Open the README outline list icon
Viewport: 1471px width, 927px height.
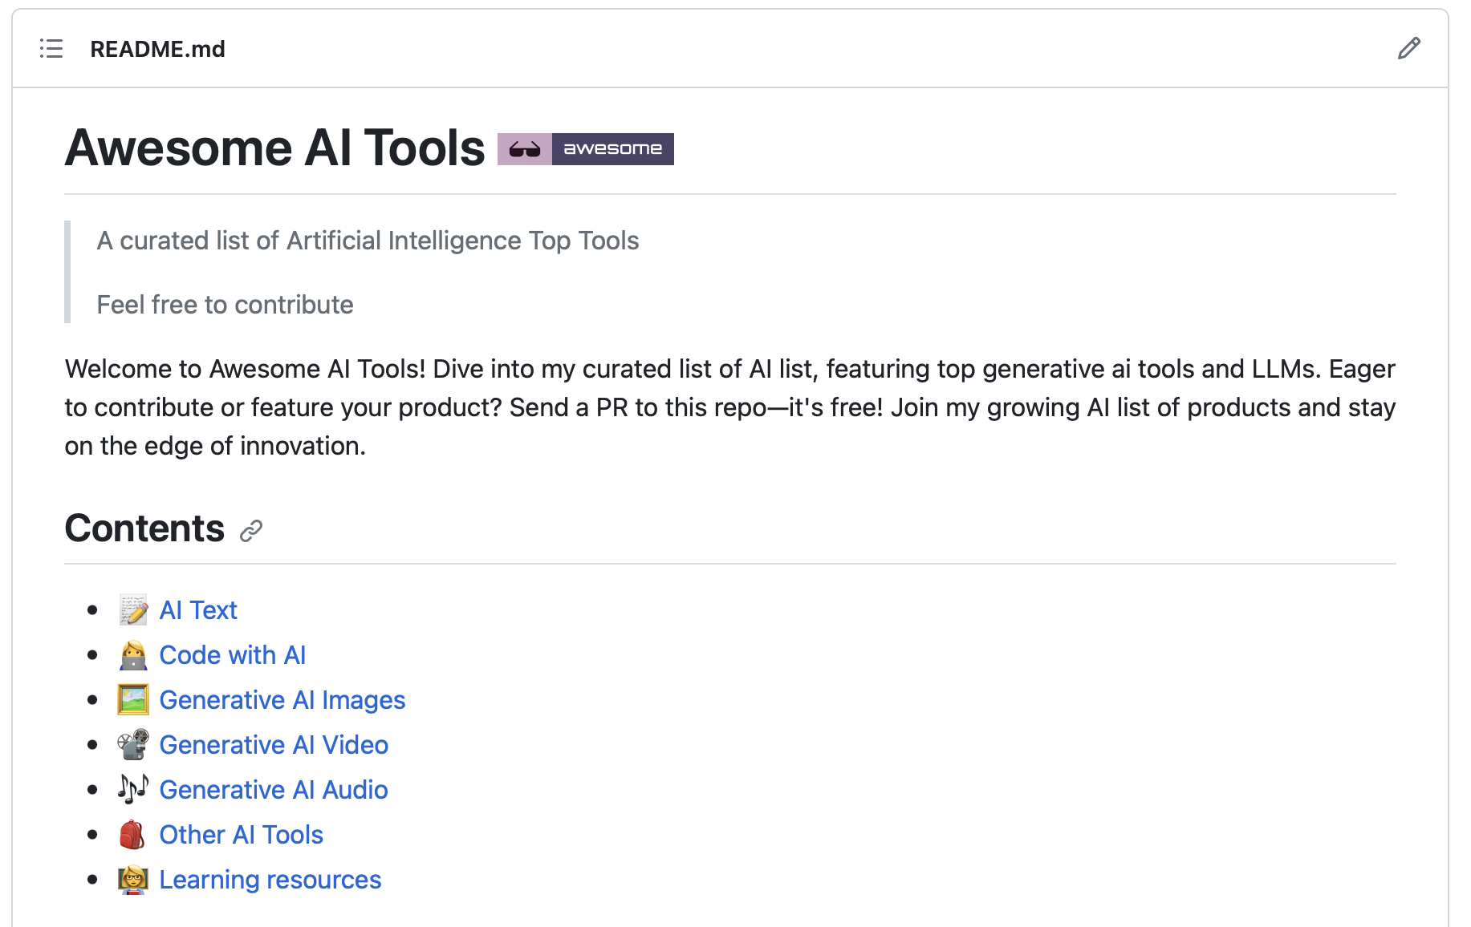coord(51,49)
